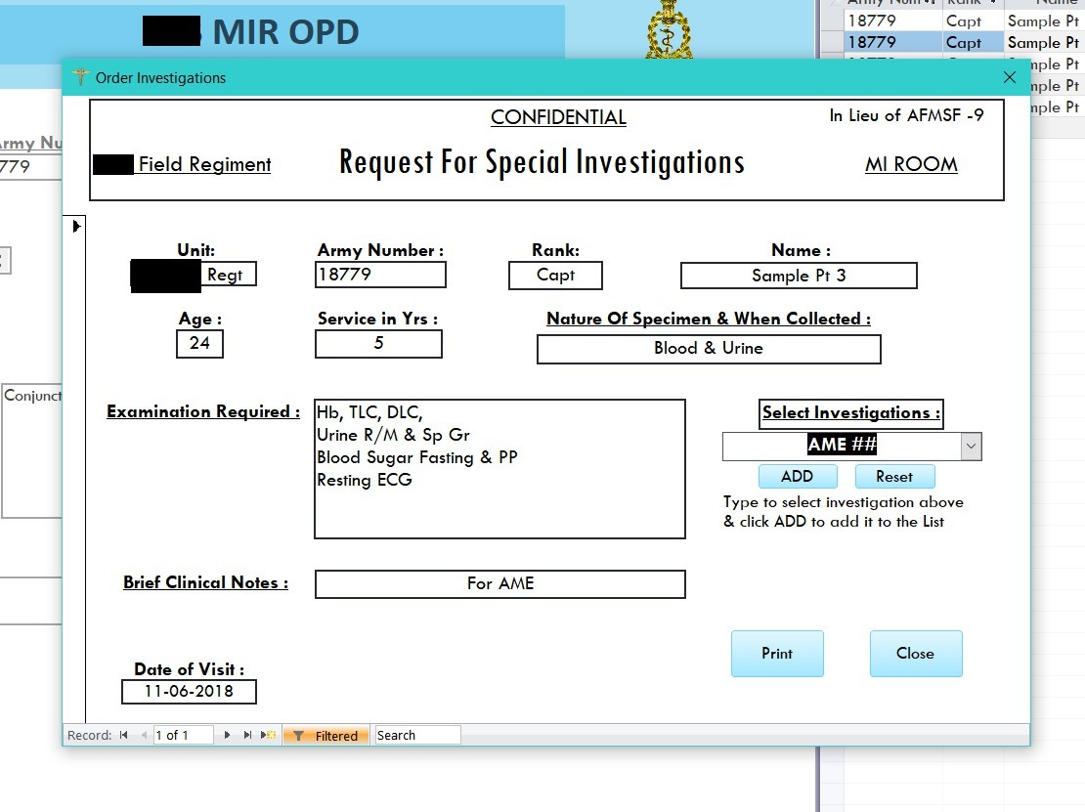Click the record navigation Search box
The image size is (1085, 812).
[417, 736]
